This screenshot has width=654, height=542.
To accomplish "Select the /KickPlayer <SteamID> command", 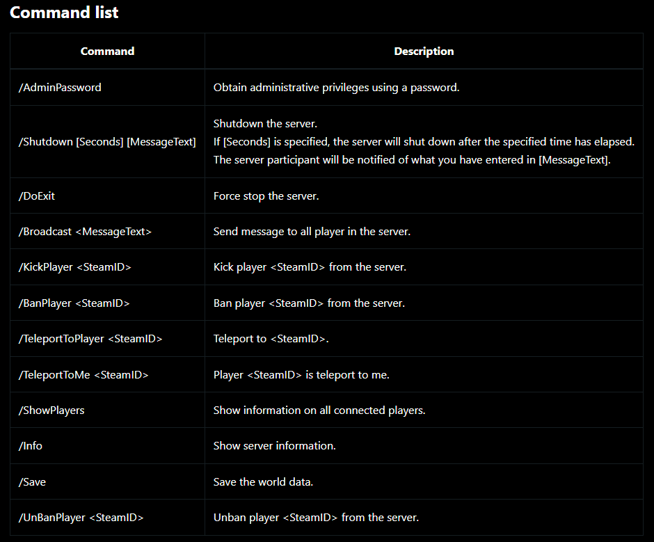I will pos(75,267).
